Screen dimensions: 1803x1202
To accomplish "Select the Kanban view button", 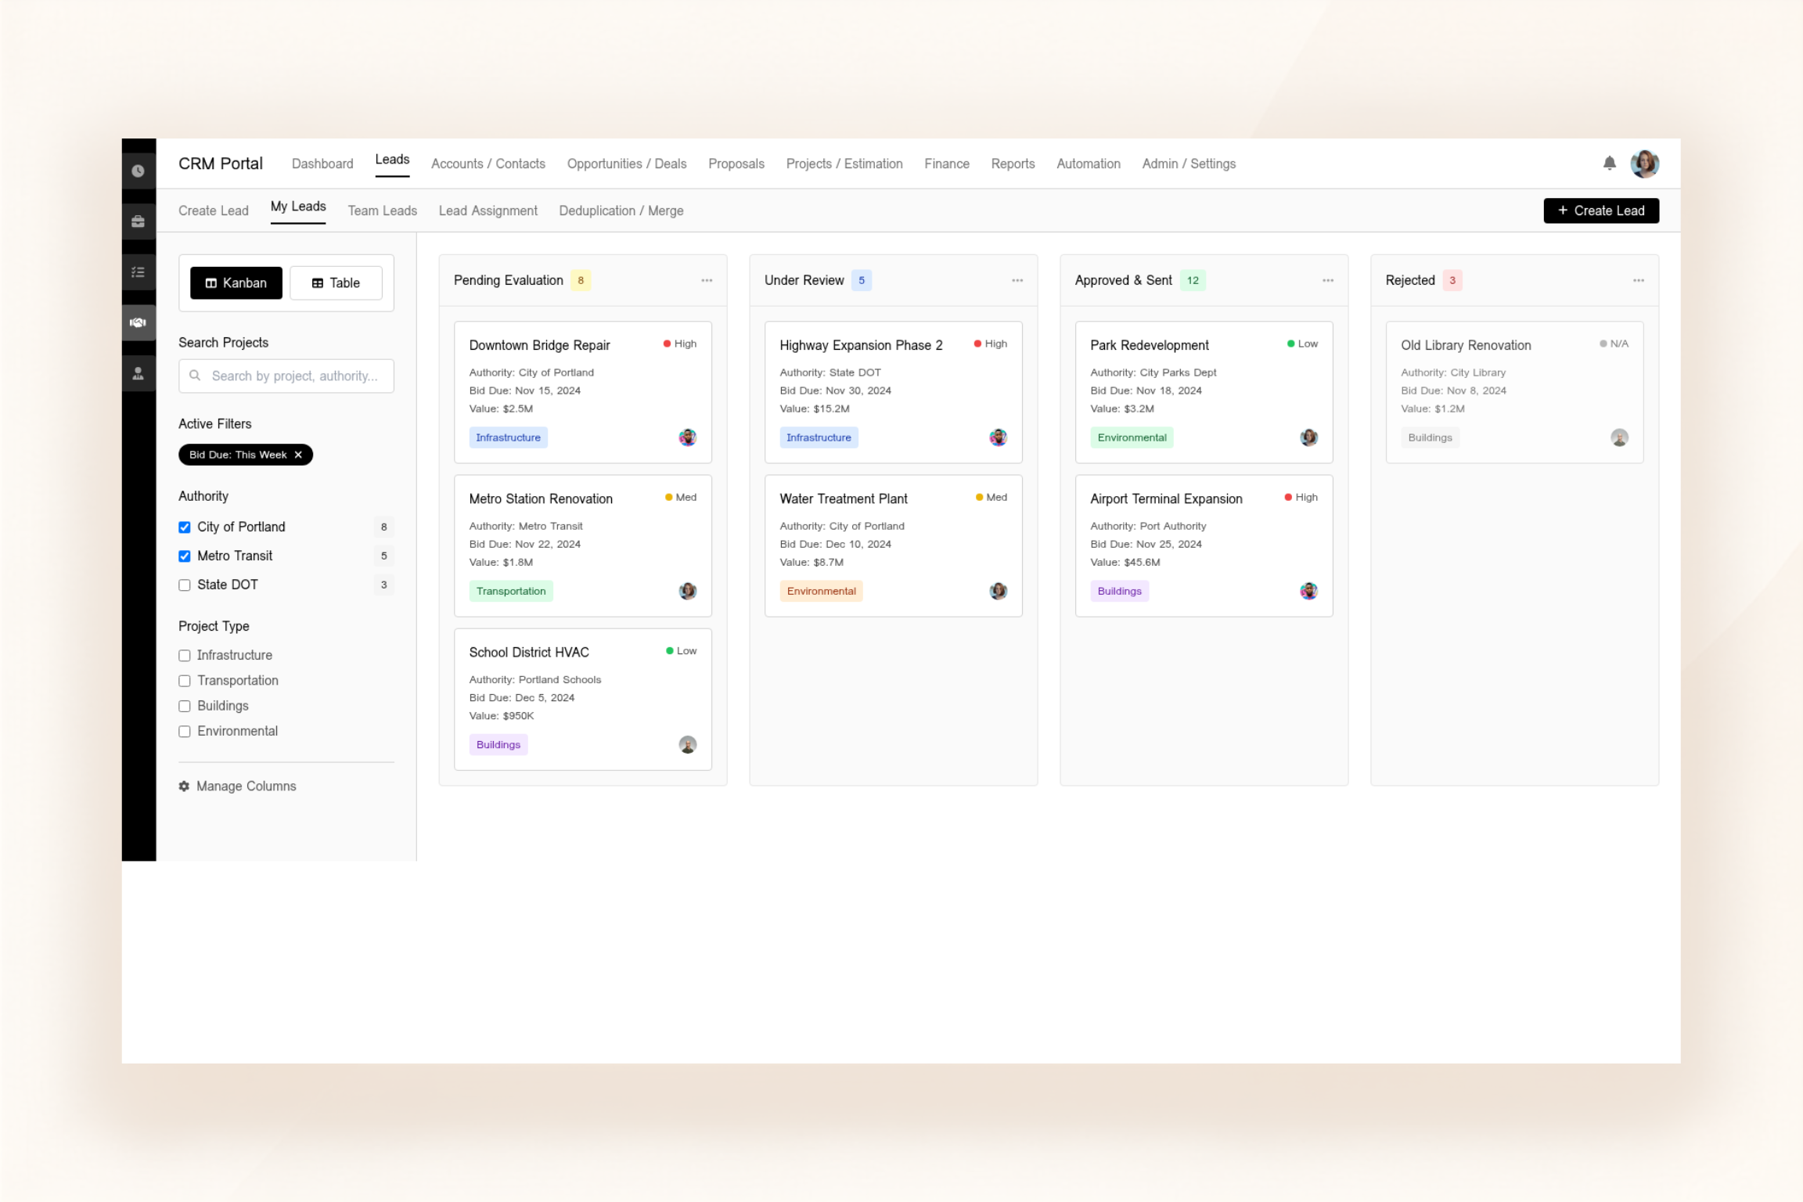I will click(x=236, y=283).
